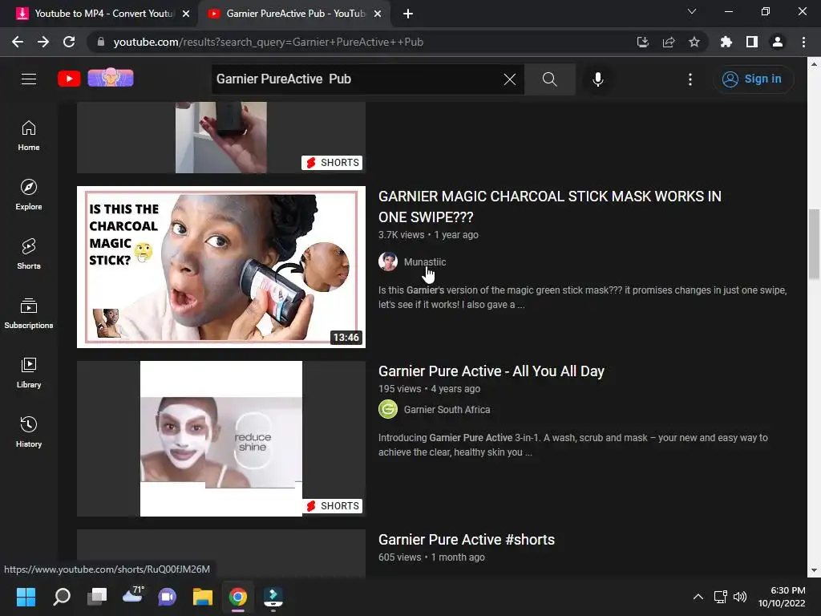Viewport: 821px width, 616px height.
Task: Show hidden system tray icons
Action: coord(698,597)
